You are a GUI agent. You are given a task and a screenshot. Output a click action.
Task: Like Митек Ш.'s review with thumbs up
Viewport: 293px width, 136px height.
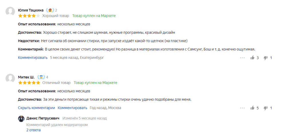pyautogui.click(x=252, y=108)
